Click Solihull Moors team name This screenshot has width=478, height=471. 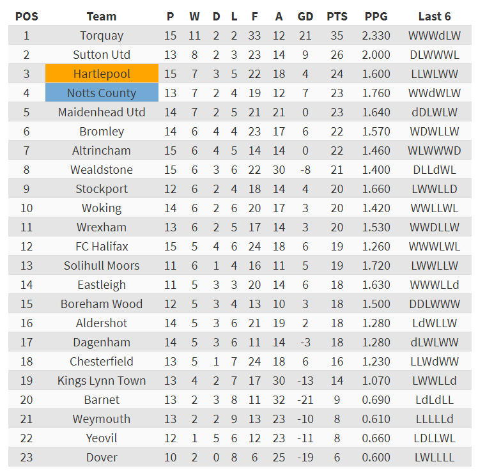102,266
